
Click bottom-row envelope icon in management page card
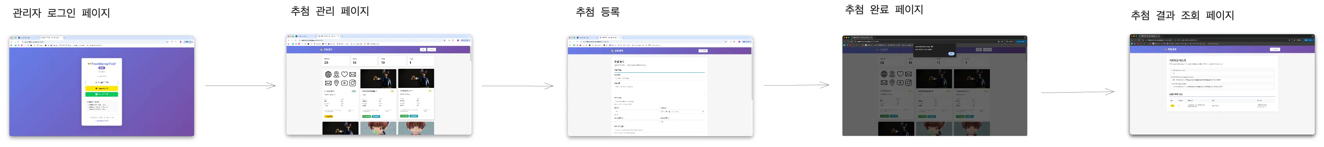click(328, 83)
